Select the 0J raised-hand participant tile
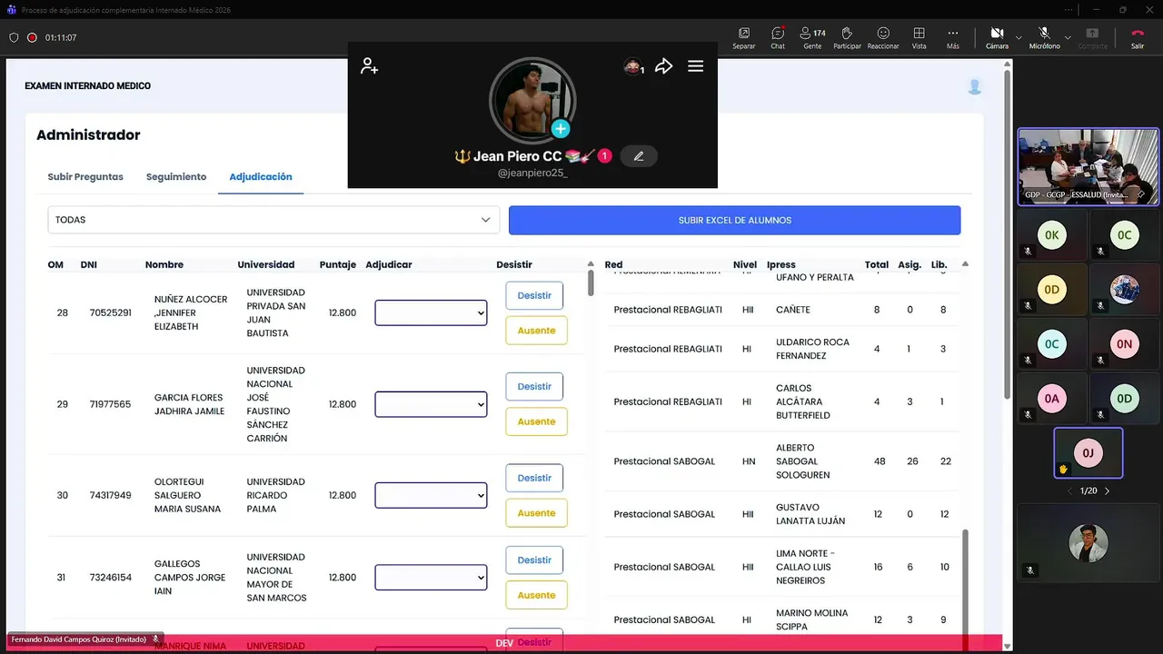This screenshot has height=654, width=1163. pyautogui.click(x=1088, y=452)
